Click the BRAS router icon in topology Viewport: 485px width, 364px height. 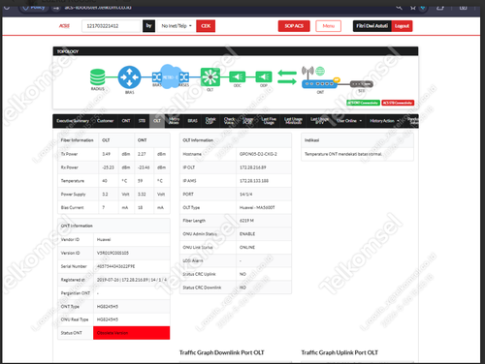click(129, 77)
